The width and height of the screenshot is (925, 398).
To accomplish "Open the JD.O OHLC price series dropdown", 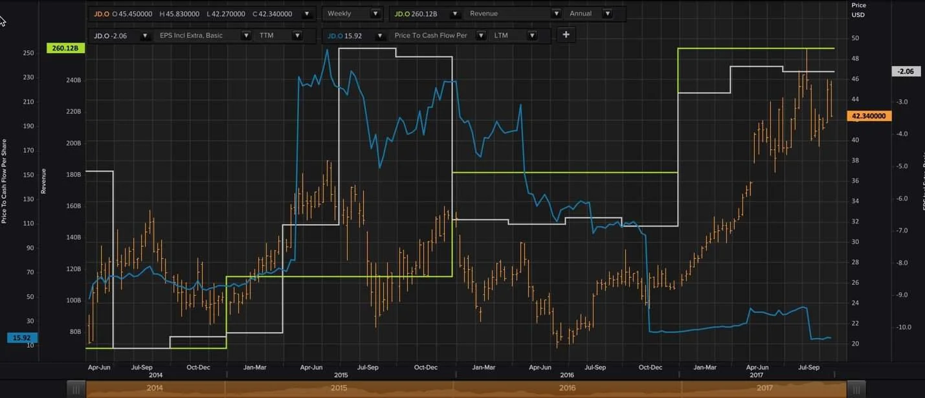I will click(307, 14).
